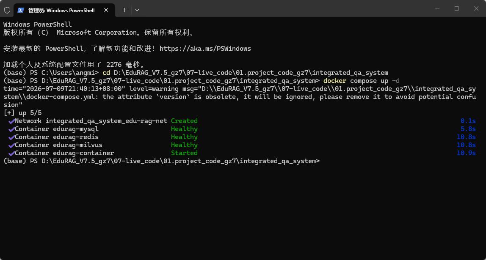Expand the new tab profile dropdown

[137, 10]
